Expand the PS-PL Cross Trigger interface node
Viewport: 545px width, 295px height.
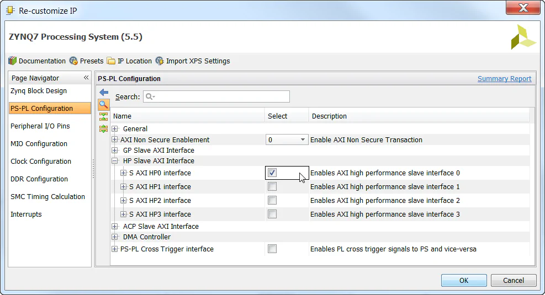(x=114, y=249)
